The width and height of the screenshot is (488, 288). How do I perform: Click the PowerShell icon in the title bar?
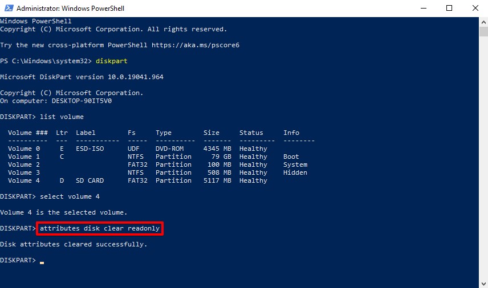pyautogui.click(x=8, y=9)
